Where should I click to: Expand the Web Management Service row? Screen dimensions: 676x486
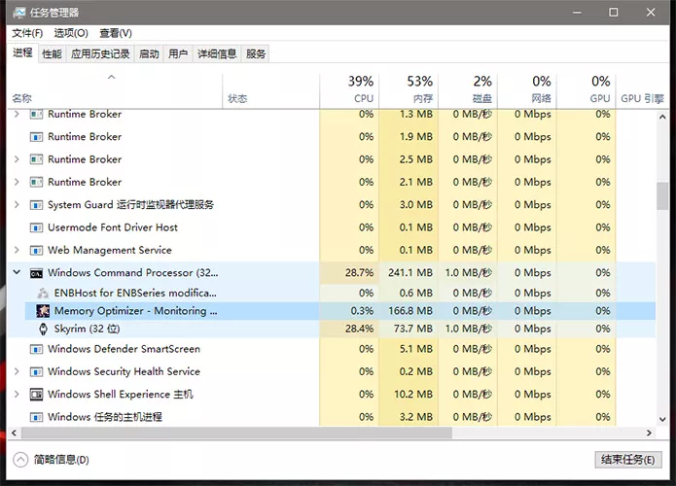click(x=17, y=250)
